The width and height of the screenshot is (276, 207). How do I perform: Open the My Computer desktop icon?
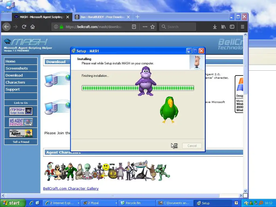pyautogui.click(x=10, y=6)
